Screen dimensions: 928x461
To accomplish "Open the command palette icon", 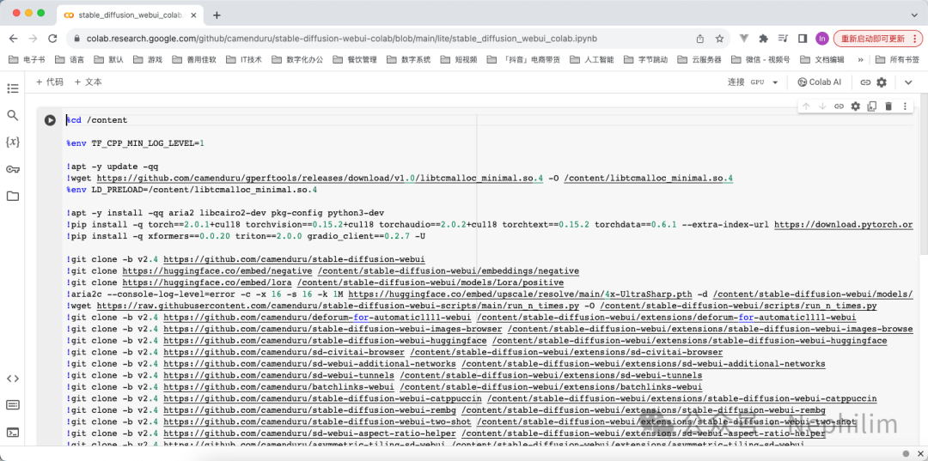I will click(x=12, y=405).
